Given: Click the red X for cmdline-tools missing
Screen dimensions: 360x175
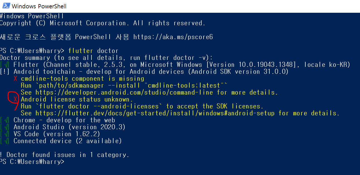Looking at the screenshot, I should [15, 78].
